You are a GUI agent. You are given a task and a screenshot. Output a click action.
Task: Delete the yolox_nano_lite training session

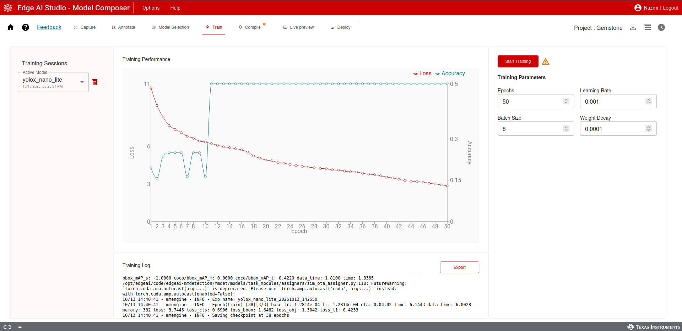(95, 82)
